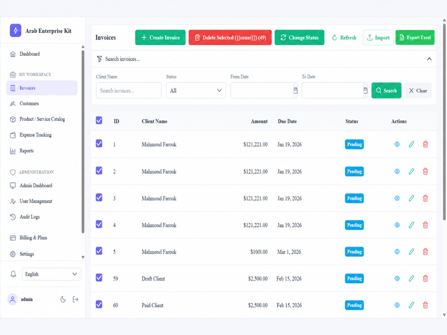Open Dashboard in the sidebar
Viewport: 447px width, 335px height.
pos(42,54)
